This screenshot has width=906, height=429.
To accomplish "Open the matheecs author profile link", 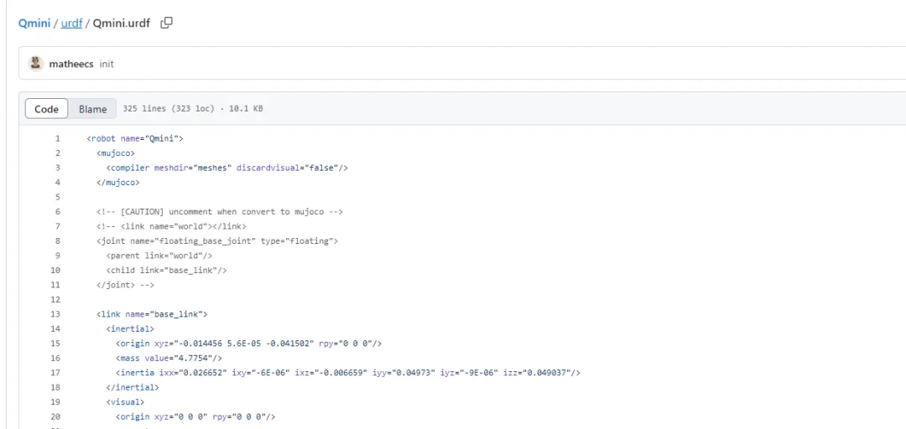I will (x=71, y=64).
